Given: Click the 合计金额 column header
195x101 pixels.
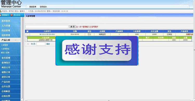Looking at the screenshot, I should [154, 31].
